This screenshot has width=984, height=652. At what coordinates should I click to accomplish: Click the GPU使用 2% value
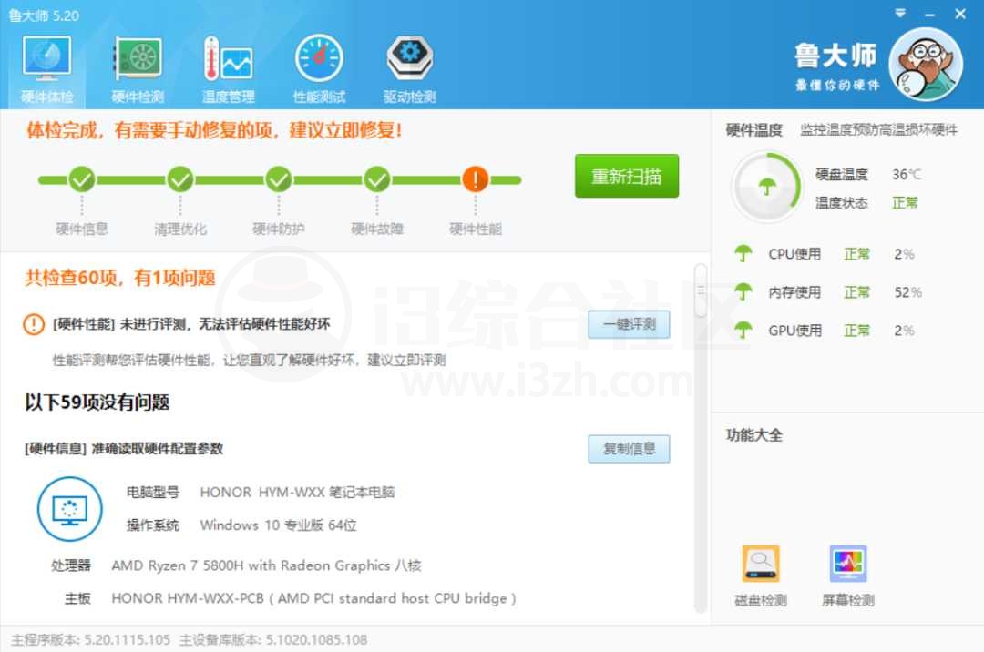tap(904, 331)
